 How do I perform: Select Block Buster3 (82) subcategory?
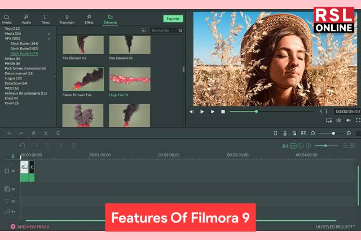(x=24, y=48)
